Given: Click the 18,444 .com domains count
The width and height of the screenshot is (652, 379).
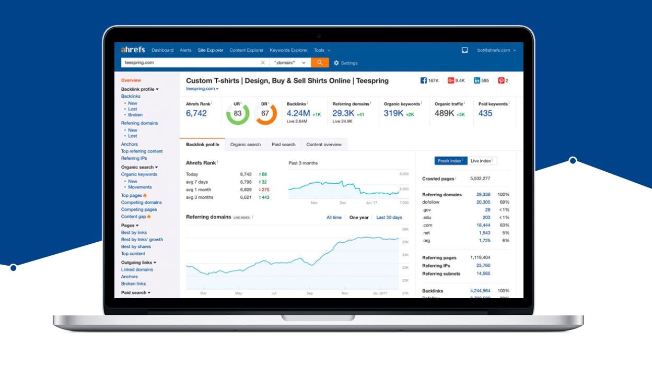Looking at the screenshot, I should [483, 225].
